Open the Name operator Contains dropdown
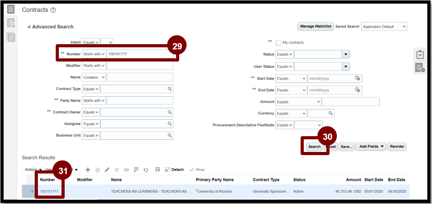The height and width of the screenshot is (204, 432). [x=94, y=77]
